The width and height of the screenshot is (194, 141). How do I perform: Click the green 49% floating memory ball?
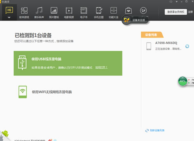(x=183, y=81)
